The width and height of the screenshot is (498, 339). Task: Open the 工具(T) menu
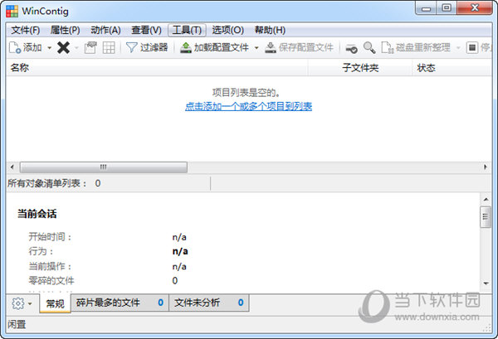(x=187, y=31)
